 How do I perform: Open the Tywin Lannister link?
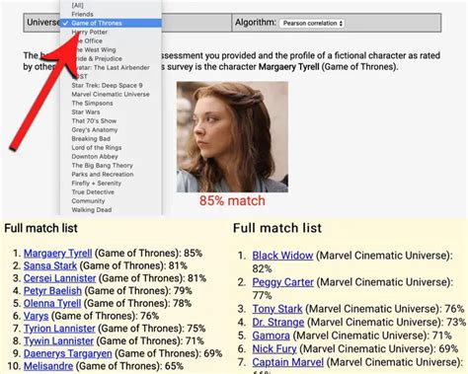[58, 340]
